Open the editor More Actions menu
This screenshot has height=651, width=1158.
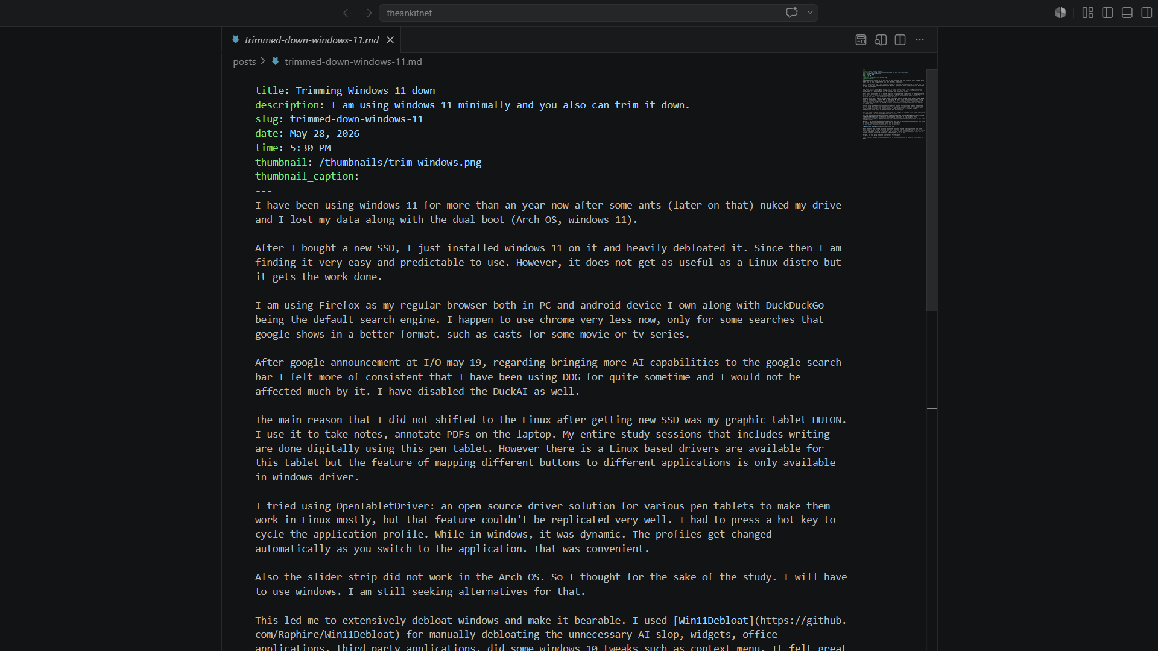[920, 40]
